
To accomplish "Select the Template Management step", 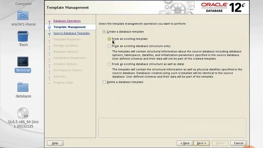I will coord(69,27).
